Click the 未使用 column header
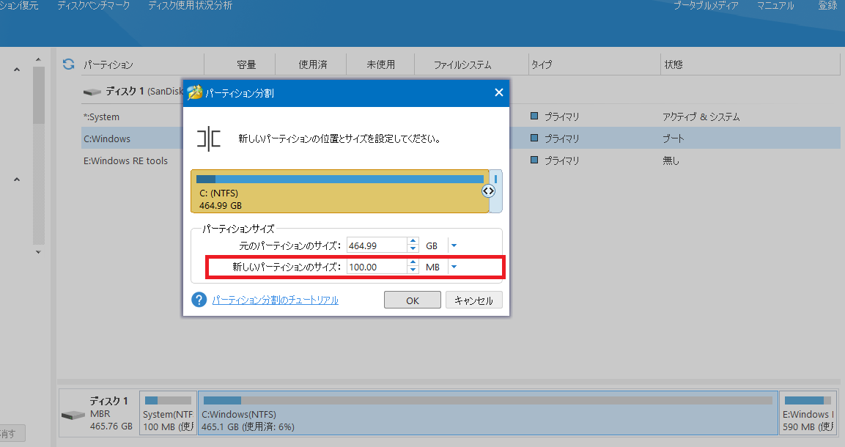The width and height of the screenshot is (845, 447). (x=381, y=64)
